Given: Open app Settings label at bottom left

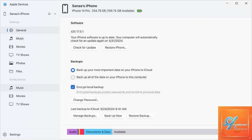Looking at the screenshot, I should 15,135.
